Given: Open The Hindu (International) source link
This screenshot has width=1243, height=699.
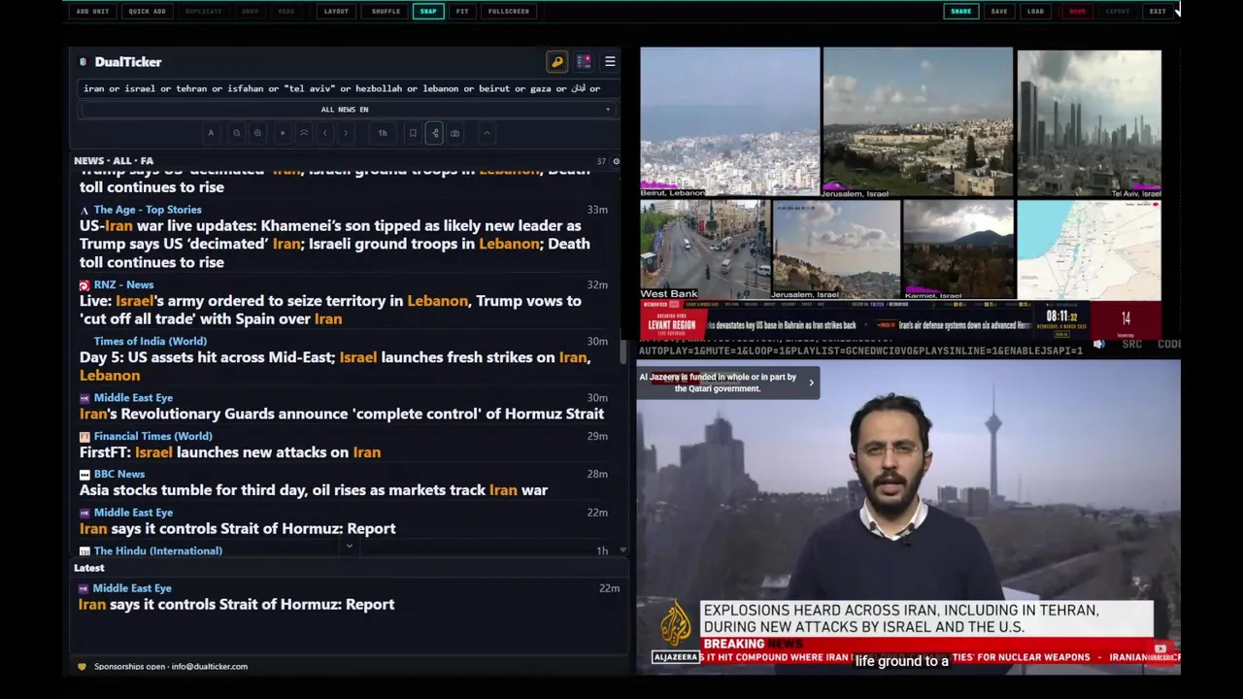Looking at the screenshot, I should (158, 550).
